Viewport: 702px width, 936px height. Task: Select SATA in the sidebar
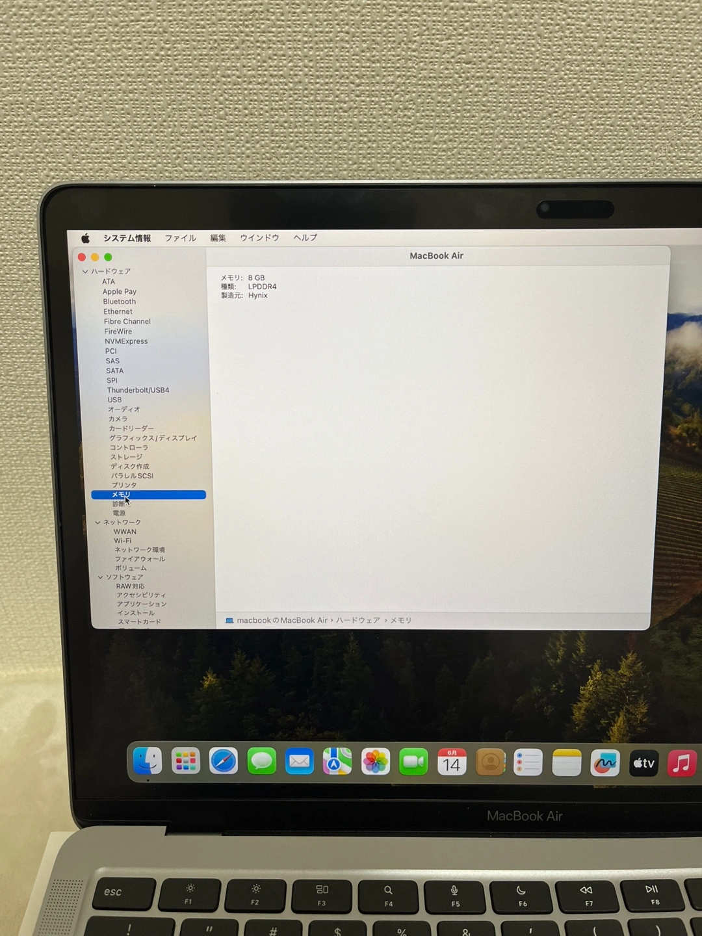point(115,370)
